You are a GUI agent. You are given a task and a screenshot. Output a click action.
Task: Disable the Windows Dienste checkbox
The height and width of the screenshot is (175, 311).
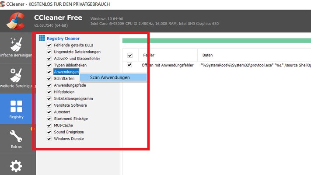click(49, 139)
